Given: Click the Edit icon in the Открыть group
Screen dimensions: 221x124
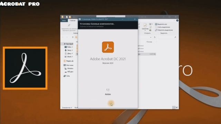Looking at the screenshot, I should point(151,27).
